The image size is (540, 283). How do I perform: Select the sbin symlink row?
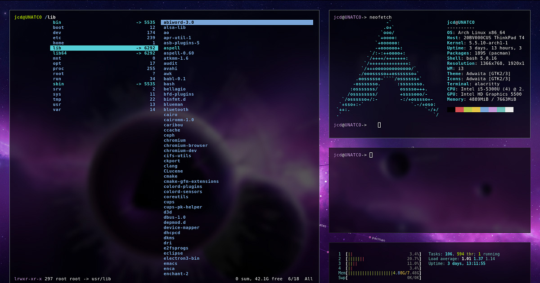104,84
